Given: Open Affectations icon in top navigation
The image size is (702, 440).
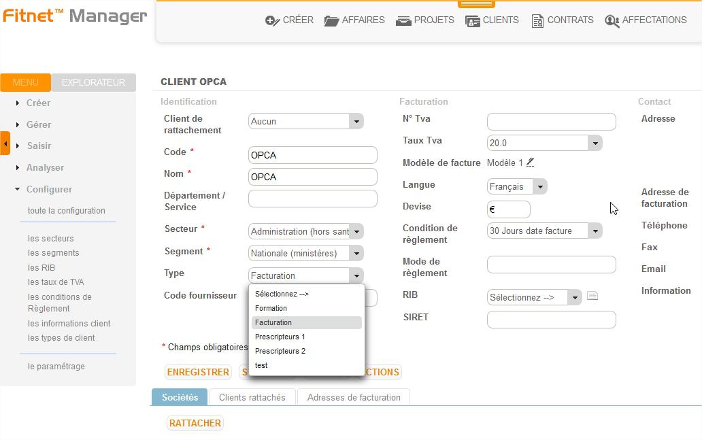Looking at the screenshot, I should click(612, 21).
